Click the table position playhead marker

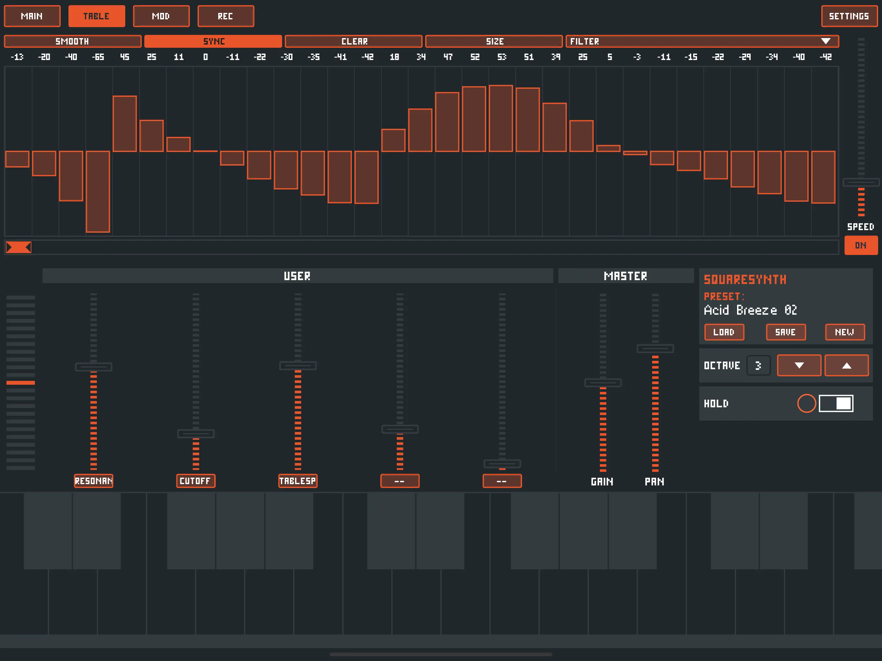(x=18, y=248)
